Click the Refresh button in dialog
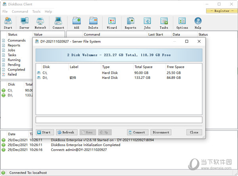238x176 pixels. 67,132
